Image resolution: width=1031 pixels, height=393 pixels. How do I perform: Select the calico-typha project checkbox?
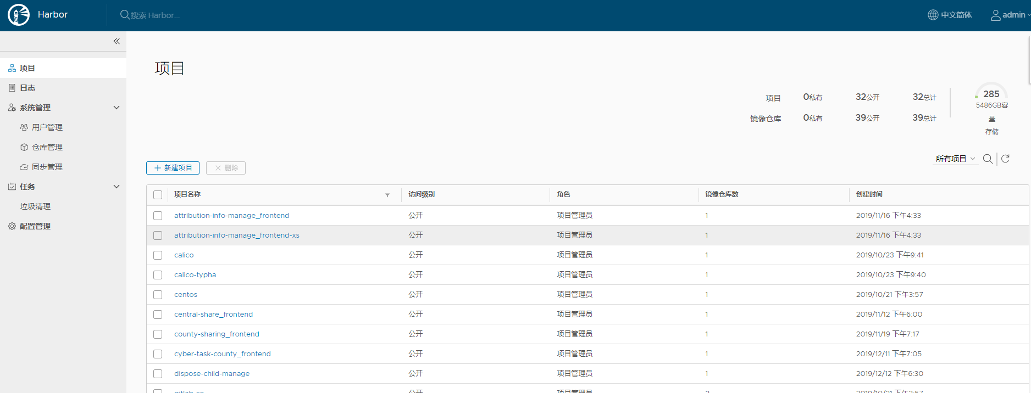click(158, 275)
